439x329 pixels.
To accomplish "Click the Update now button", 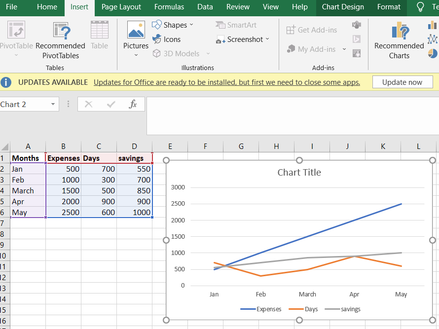I will click(x=402, y=82).
